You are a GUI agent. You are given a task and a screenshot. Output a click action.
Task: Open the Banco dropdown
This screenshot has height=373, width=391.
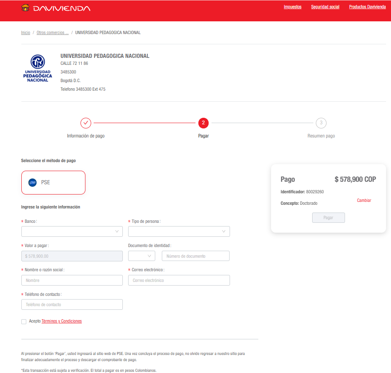coord(72,231)
